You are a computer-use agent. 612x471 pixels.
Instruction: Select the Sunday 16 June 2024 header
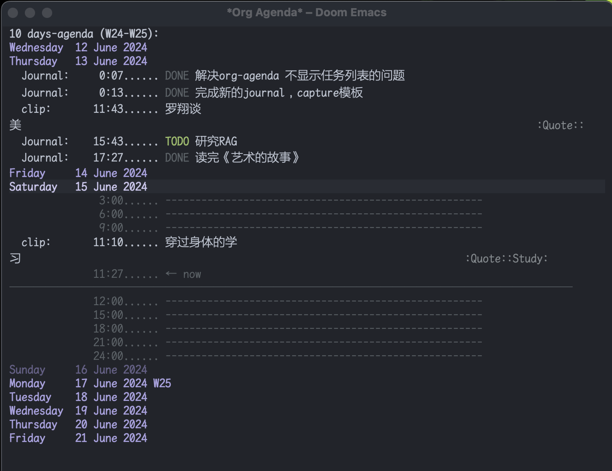pyautogui.click(x=78, y=370)
